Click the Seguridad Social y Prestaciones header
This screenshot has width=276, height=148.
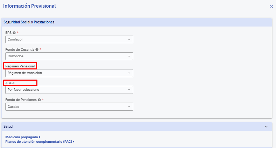(x=29, y=22)
